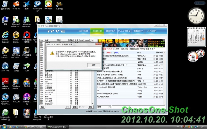The width and height of the screenshot is (207, 129).
Task: Click the analog clock desktop gadget
Action: [x=196, y=16]
